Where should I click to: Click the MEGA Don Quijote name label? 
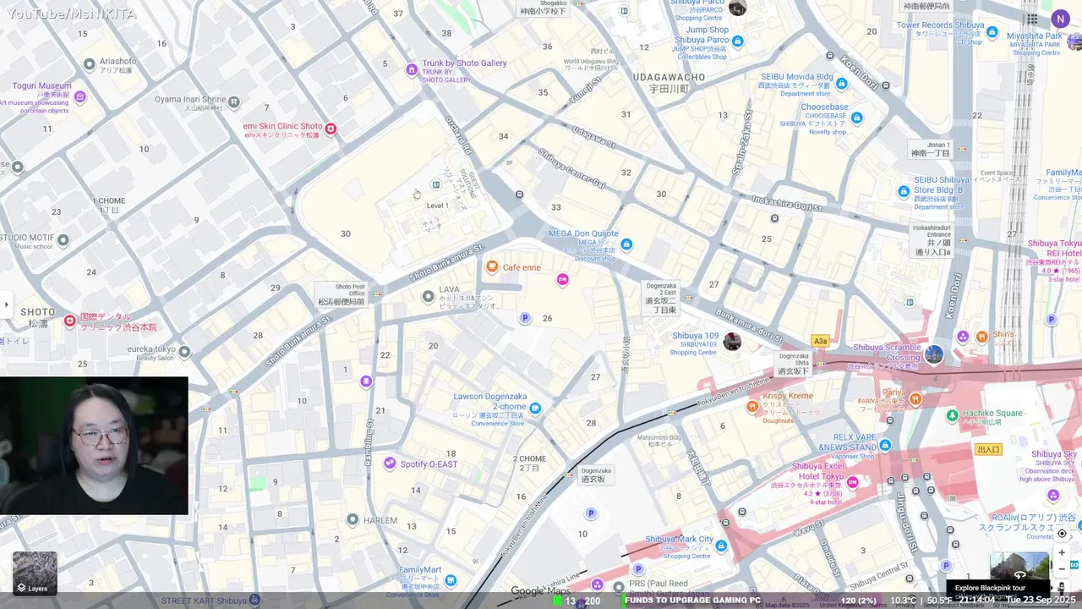coord(583,233)
